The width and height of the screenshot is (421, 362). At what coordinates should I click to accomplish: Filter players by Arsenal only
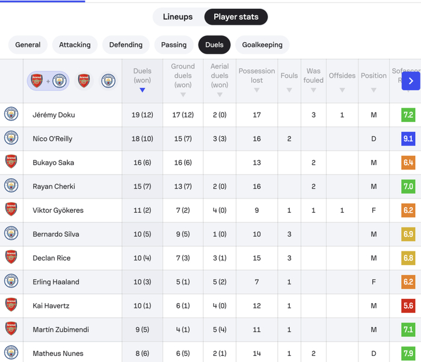(x=84, y=81)
